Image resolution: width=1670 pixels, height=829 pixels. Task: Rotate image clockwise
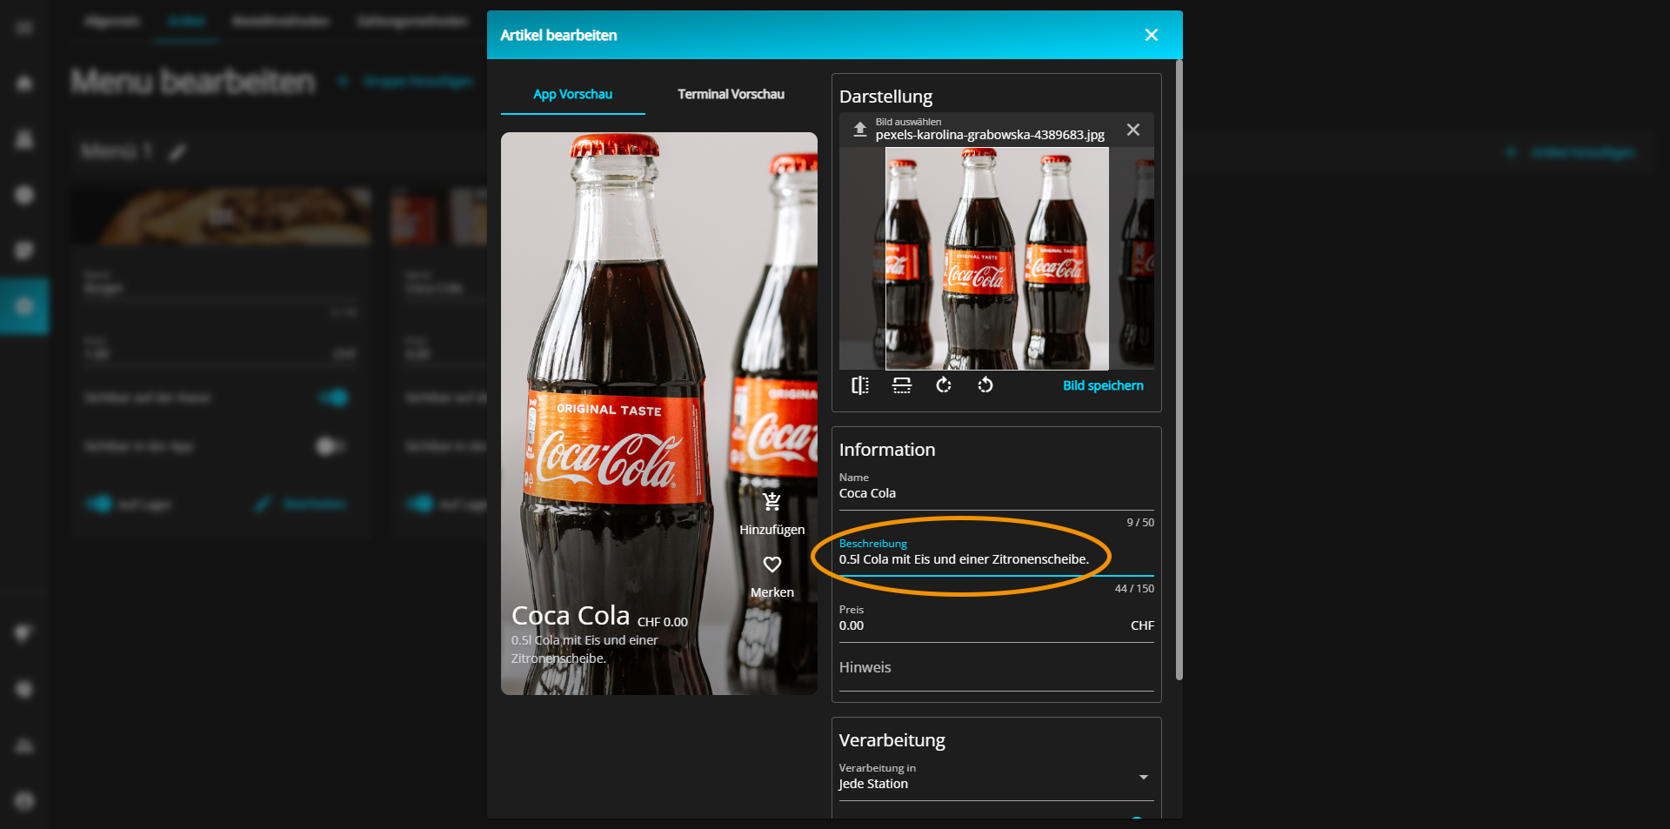[944, 385]
